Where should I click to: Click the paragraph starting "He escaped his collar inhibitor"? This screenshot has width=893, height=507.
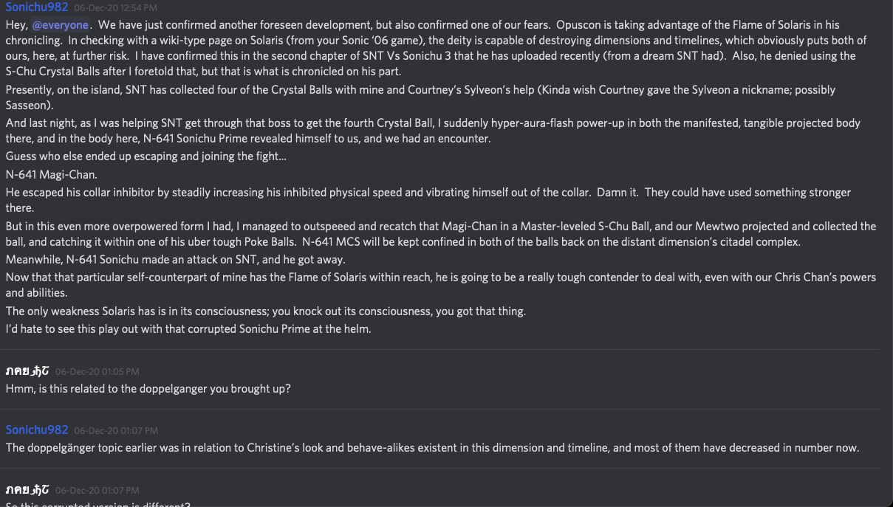point(428,200)
